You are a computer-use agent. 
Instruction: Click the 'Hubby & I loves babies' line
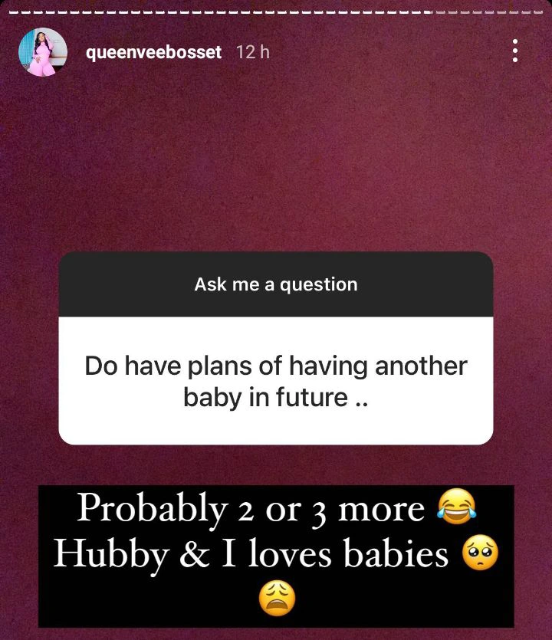tap(251, 554)
